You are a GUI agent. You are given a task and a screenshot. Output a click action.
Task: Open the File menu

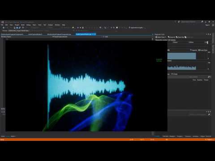(2, 25)
